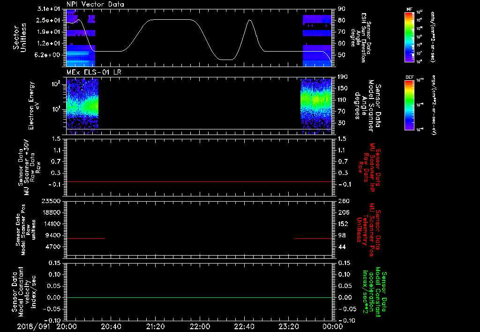Click the red 'MU Scanner Inh Raw Data' label
The image size is (480, 332).
pos(369,167)
